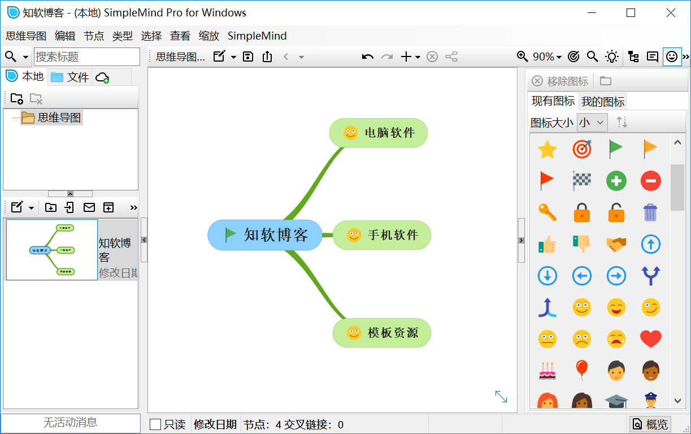Open the 节点 menu
This screenshot has height=434, width=691.
(x=94, y=36)
